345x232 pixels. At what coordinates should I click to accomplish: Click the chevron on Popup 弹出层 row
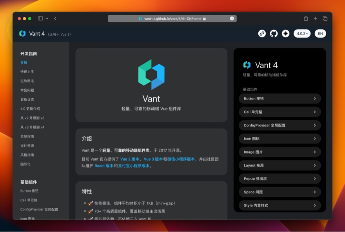315,179
